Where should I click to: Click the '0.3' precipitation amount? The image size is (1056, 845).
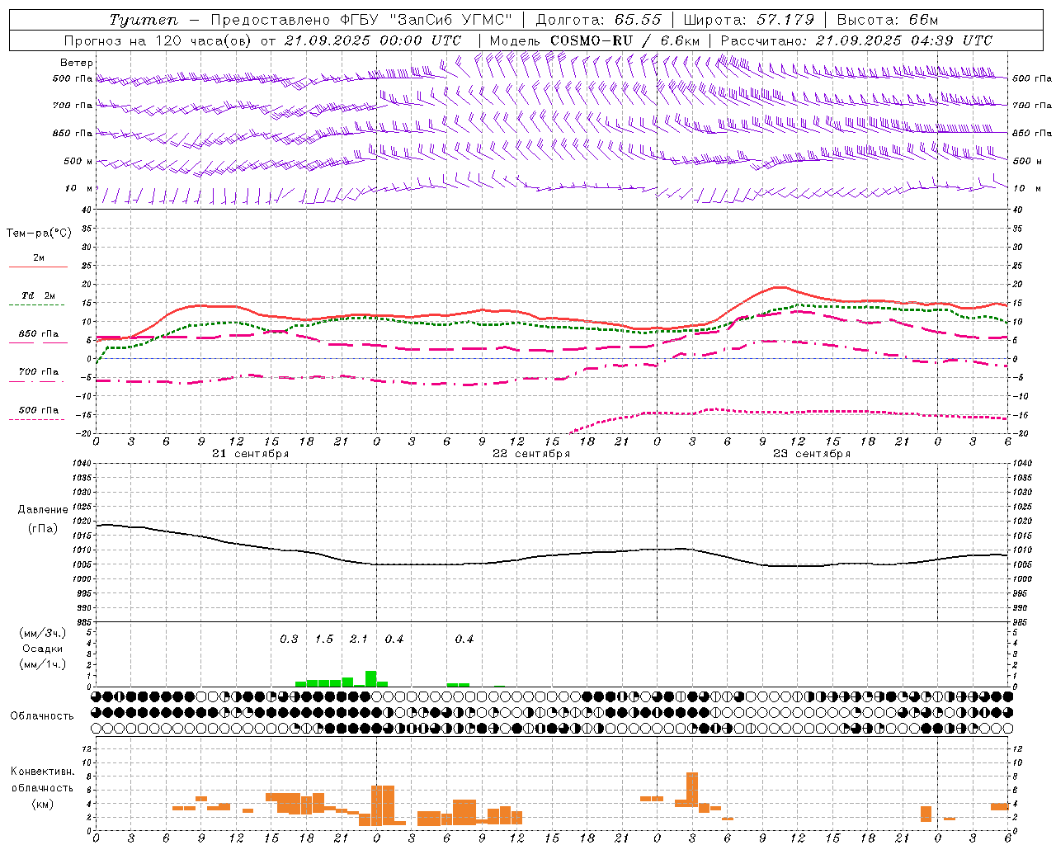pyautogui.click(x=289, y=640)
